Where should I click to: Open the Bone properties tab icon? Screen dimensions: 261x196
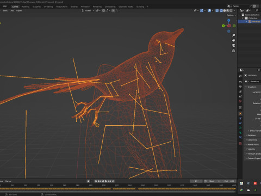[x=240, y=133]
